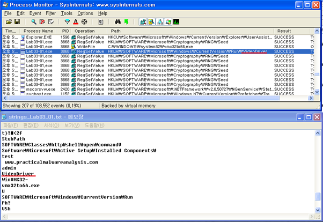The width and height of the screenshot is (323, 222).
Task: Click PID 1596 in the event list
Action: tap(65, 38)
